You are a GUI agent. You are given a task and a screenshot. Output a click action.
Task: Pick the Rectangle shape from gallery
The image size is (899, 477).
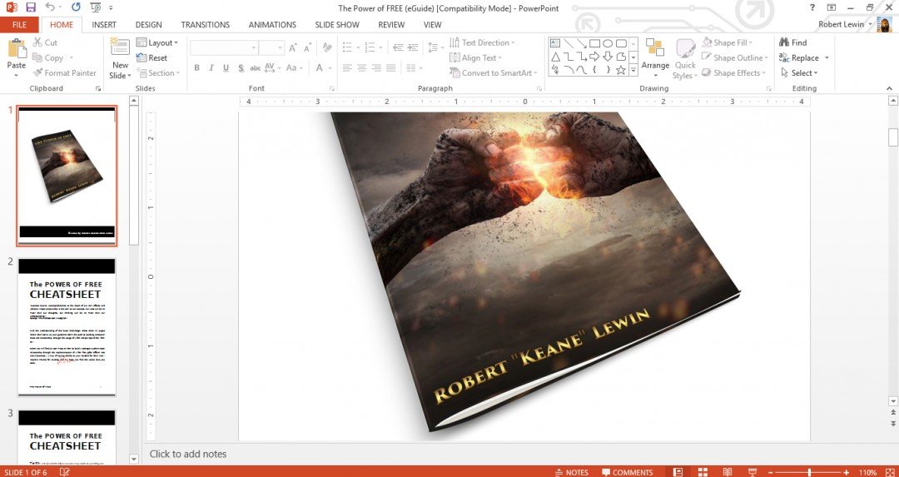click(594, 43)
